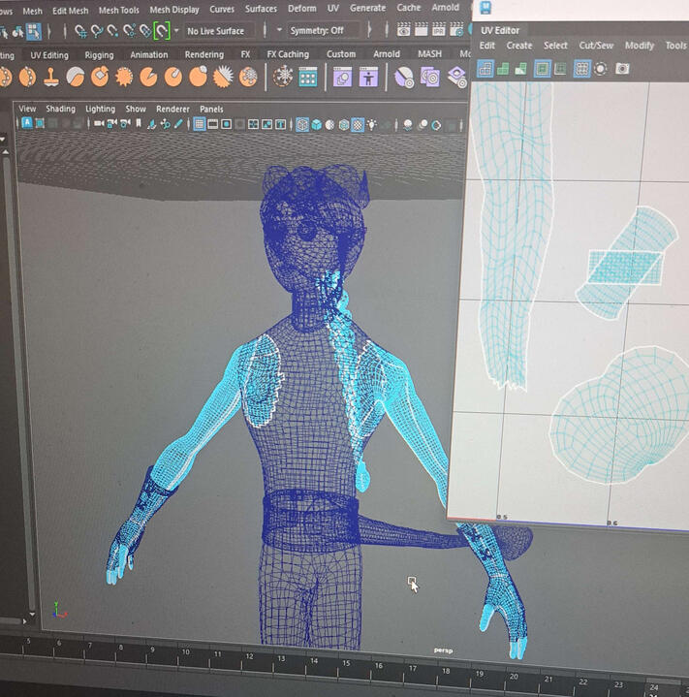The image size is (689, 697).
Task: Click the render current frame clapperboard icon
Action: [x=421, y=29]
